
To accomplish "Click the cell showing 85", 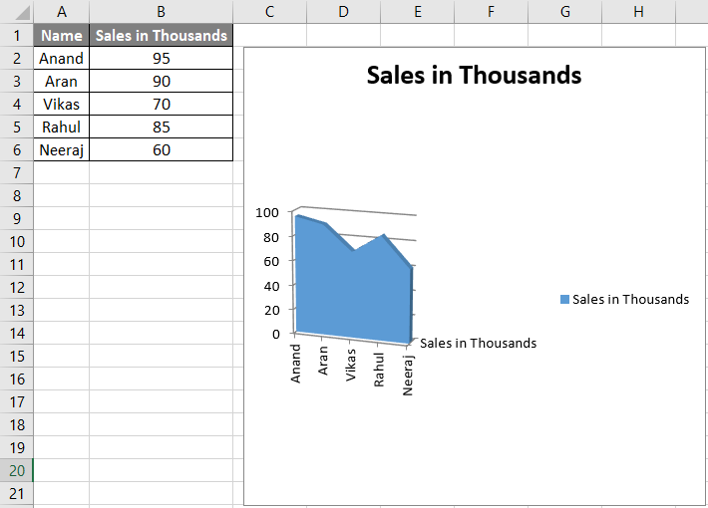I will coord(161,127).
